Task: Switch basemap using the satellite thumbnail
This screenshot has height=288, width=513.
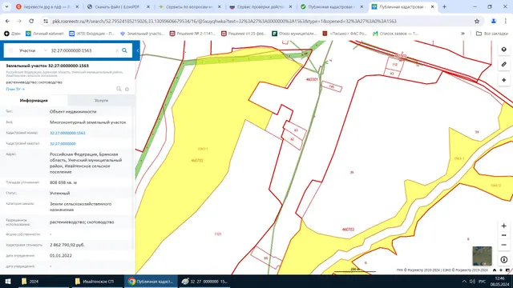Action: point(482,256)
